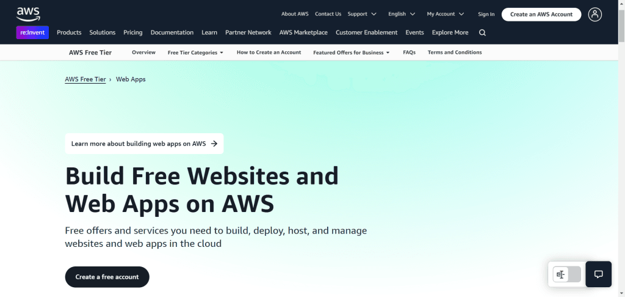Go to the FAQs tab

pos(409,53)
